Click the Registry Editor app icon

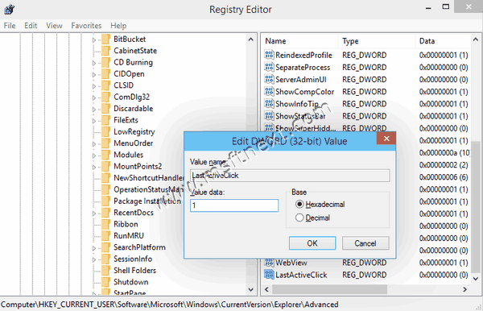pyautogui.click(x=9, y=9)
